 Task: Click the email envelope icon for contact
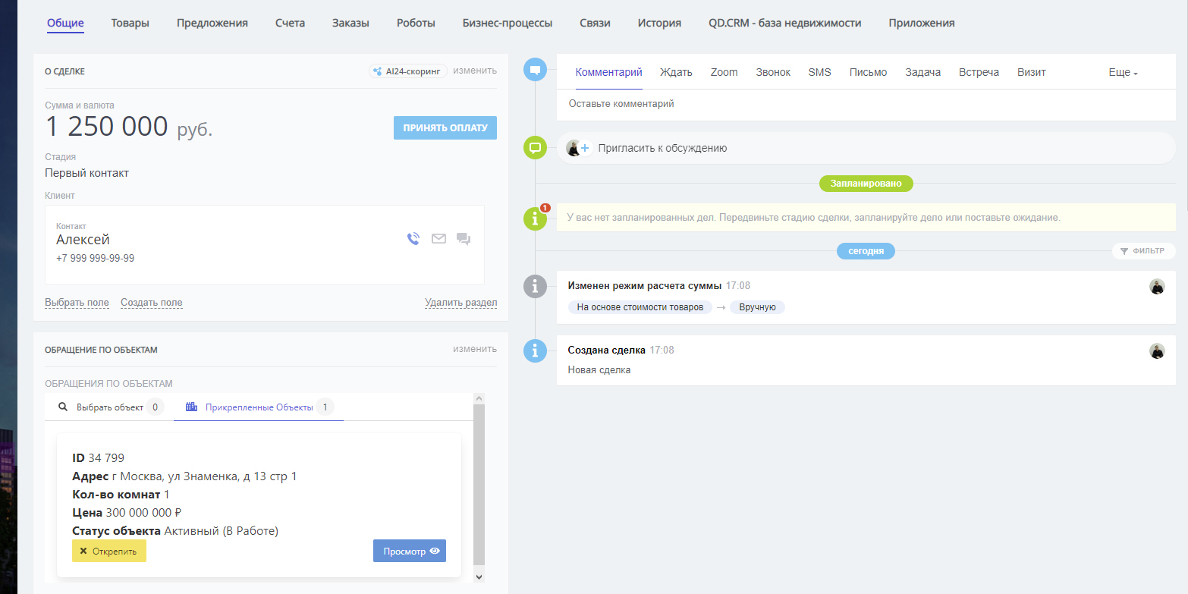[x=438, y=239]
